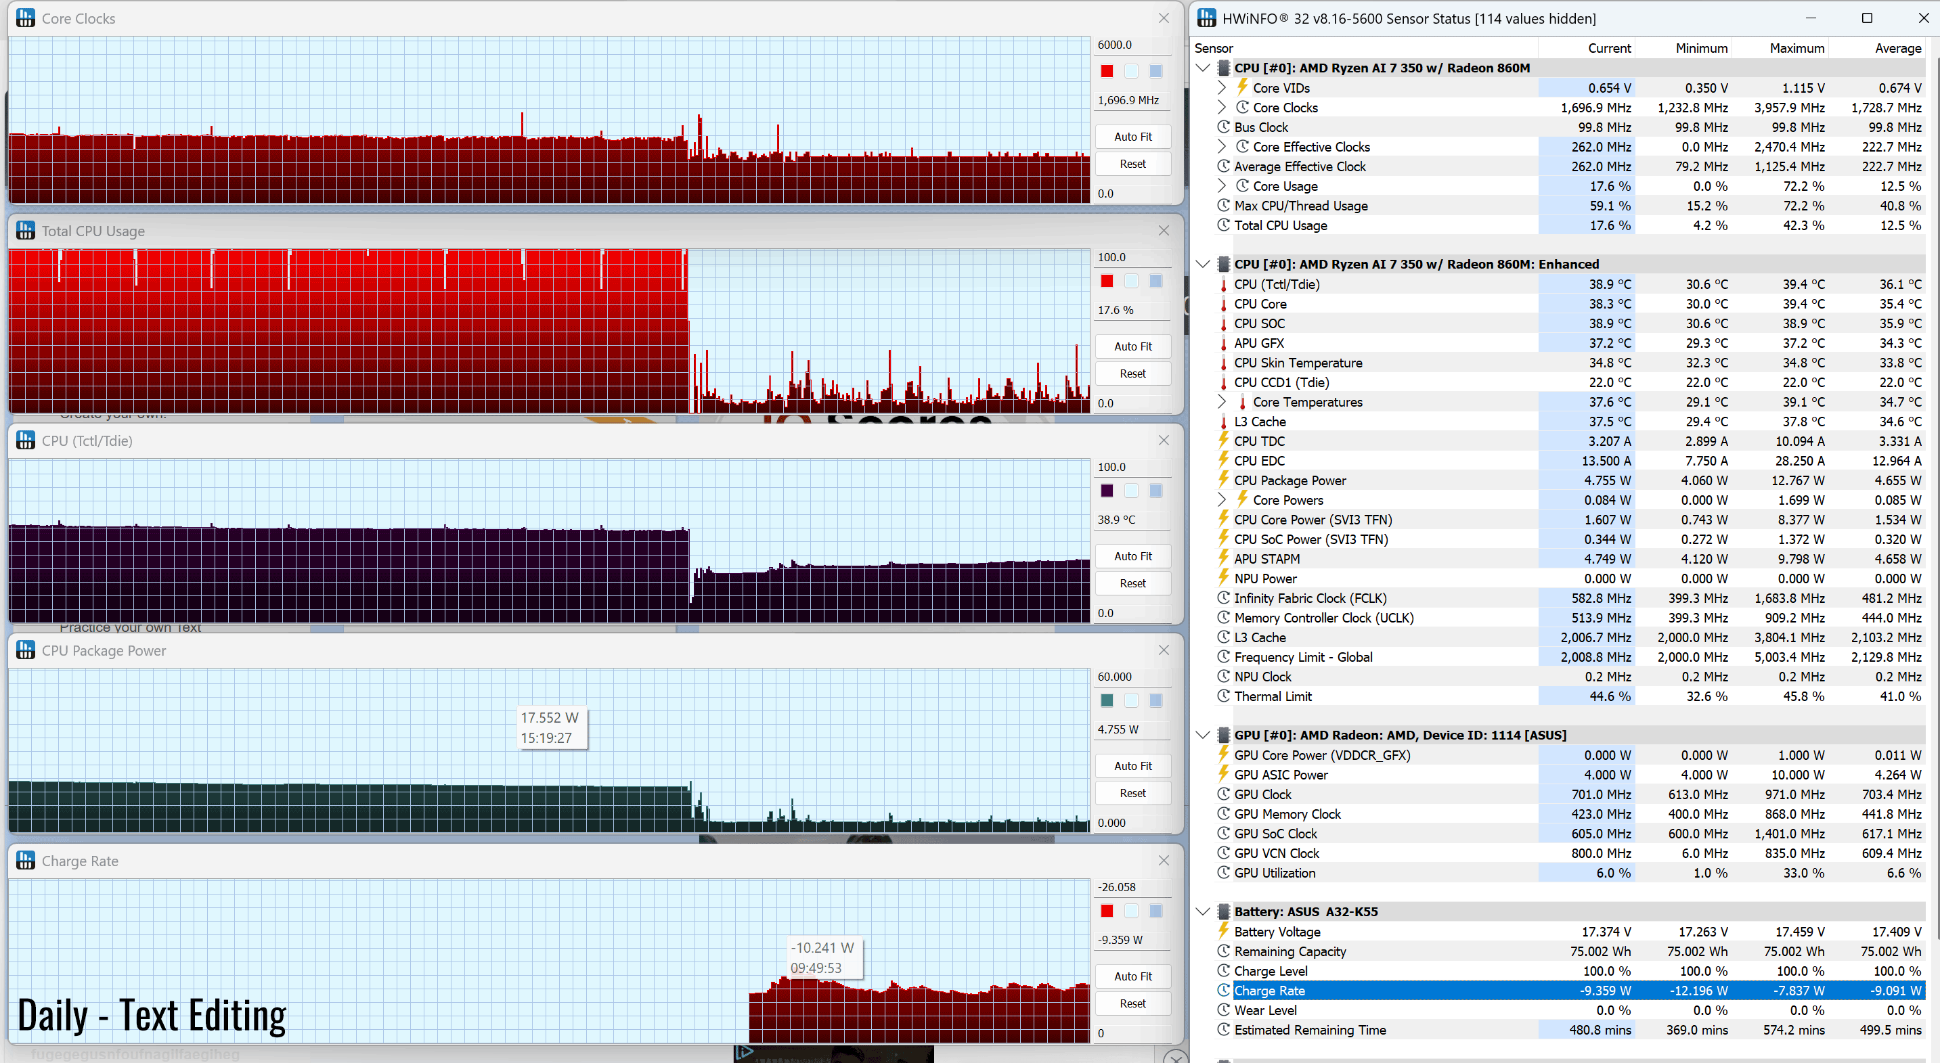Expand the Core VIDs row
Image resolution: width=1940 pixels, height=1063 pixels.
[1222, 87]
